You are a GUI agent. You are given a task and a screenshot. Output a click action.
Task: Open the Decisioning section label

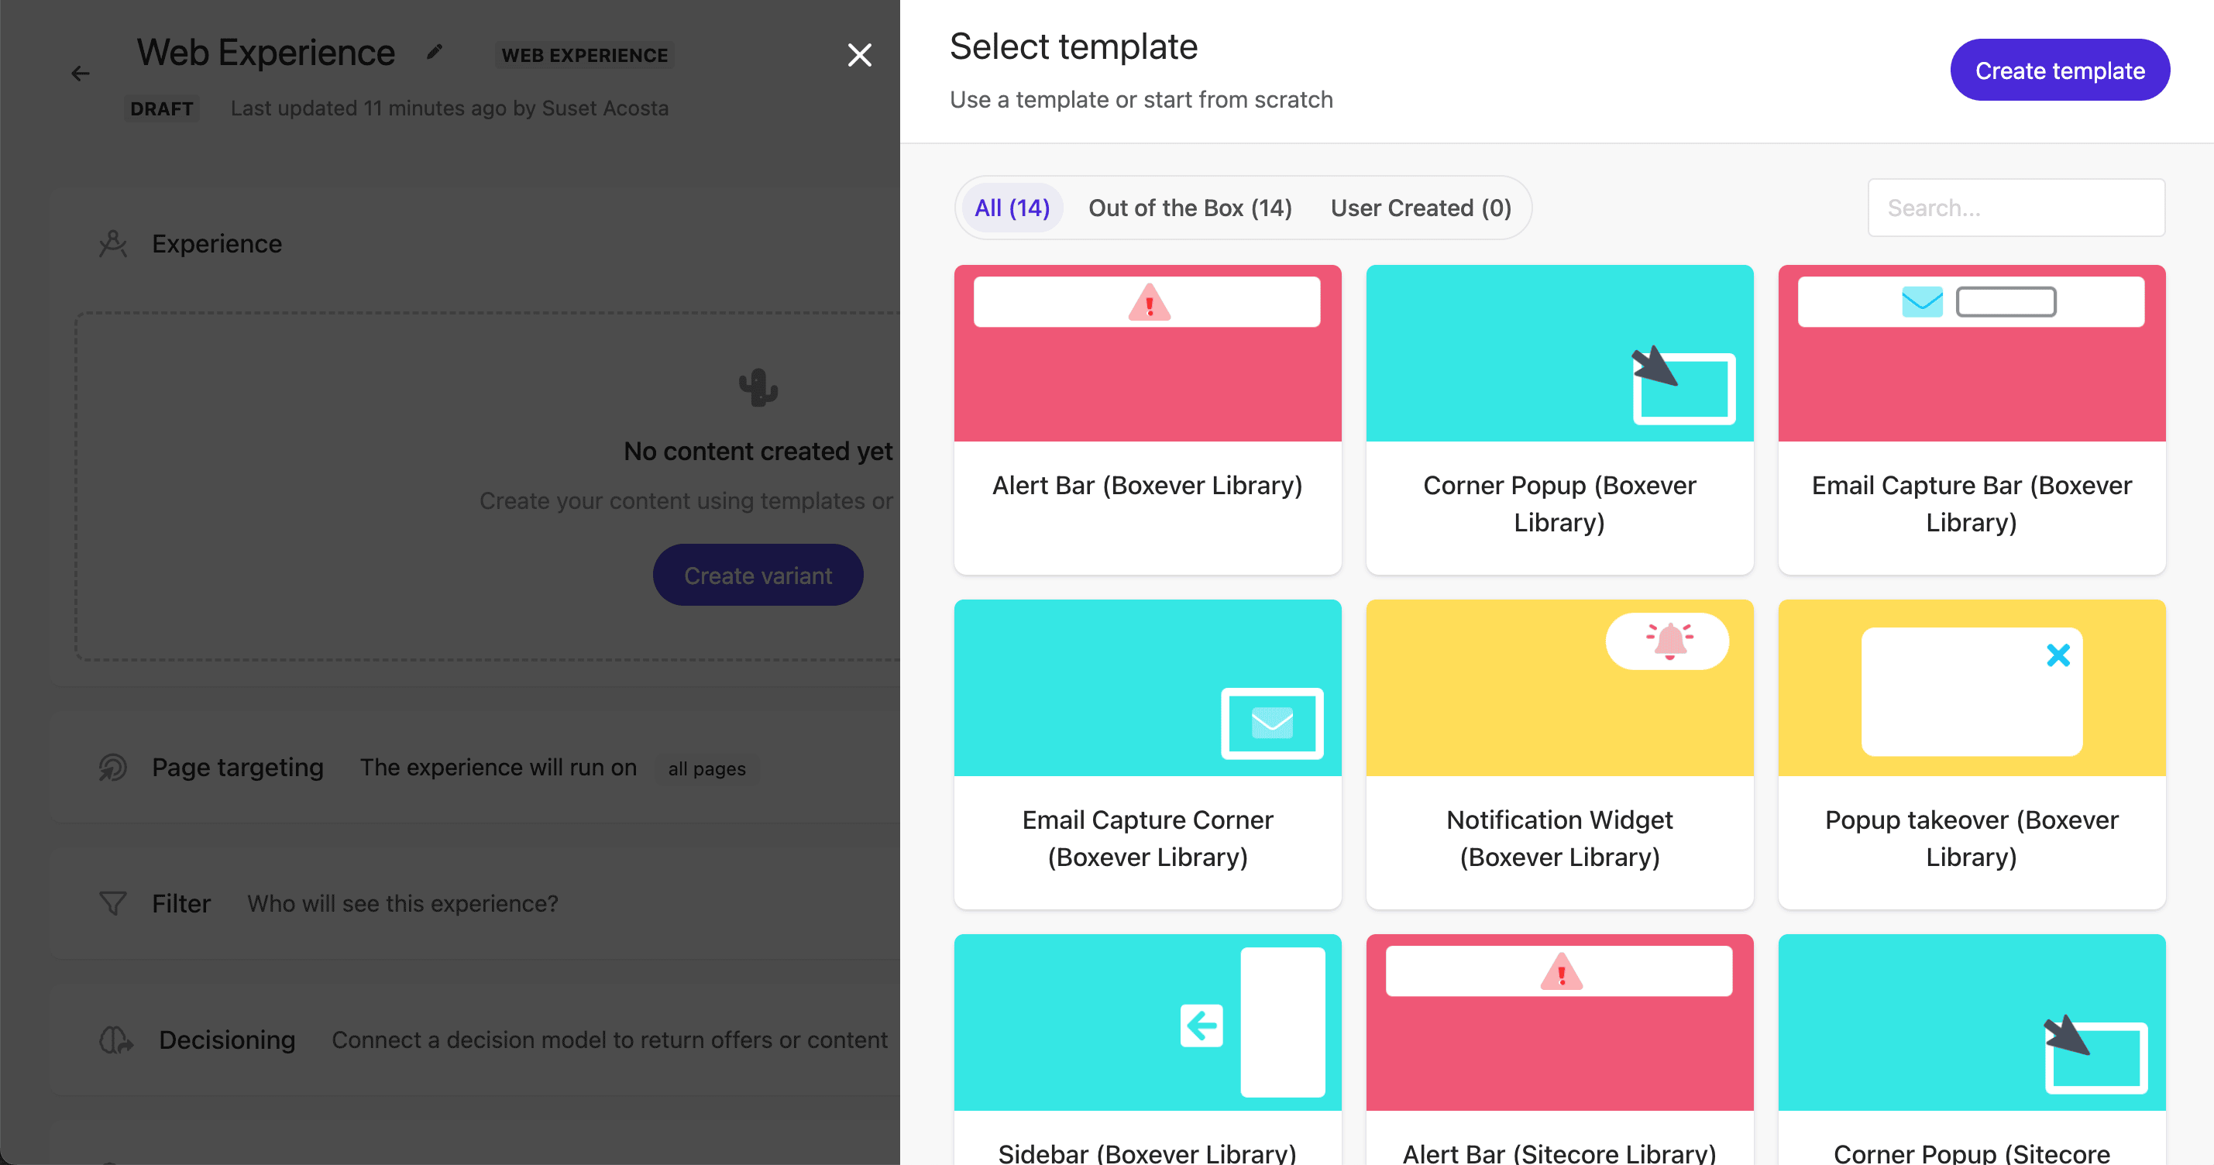tap(227, 1040)
